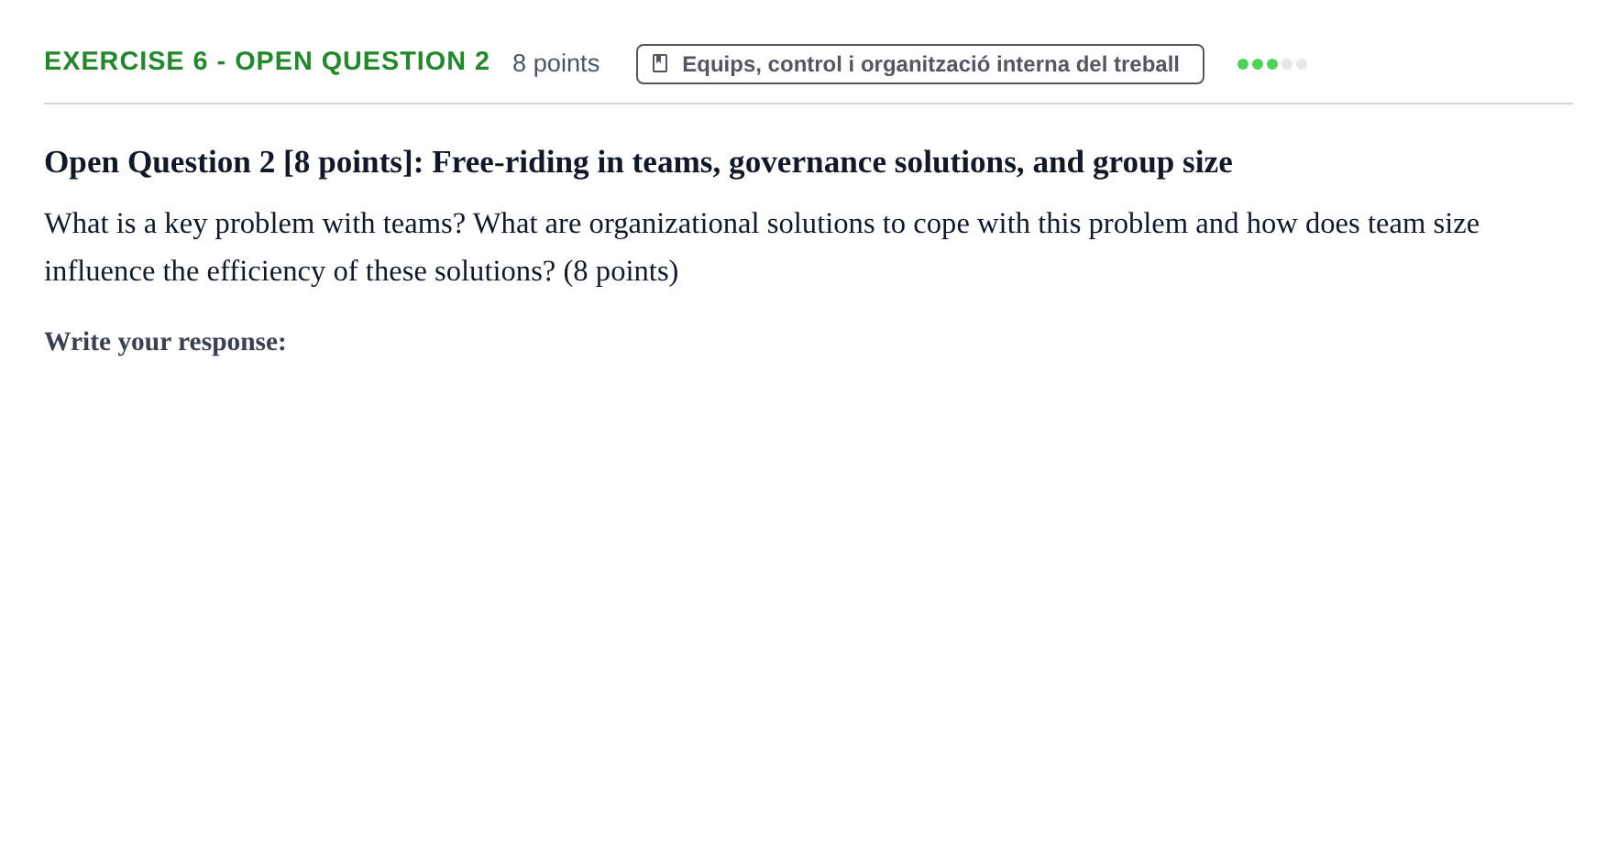
Task: Click the 'Write your response:' label
Action: pos(165,341)
